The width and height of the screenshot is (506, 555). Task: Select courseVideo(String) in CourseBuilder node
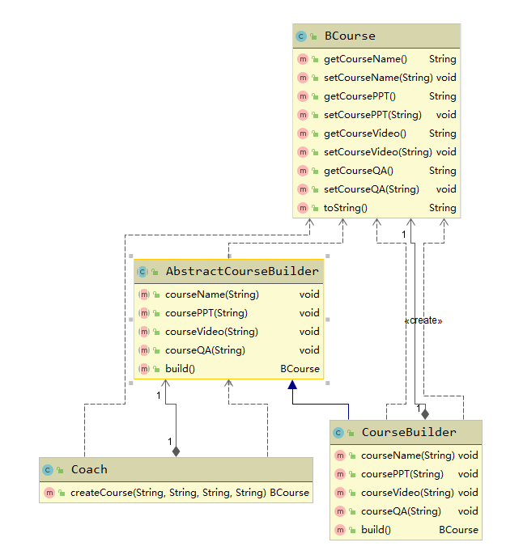(x=406, y=493)
